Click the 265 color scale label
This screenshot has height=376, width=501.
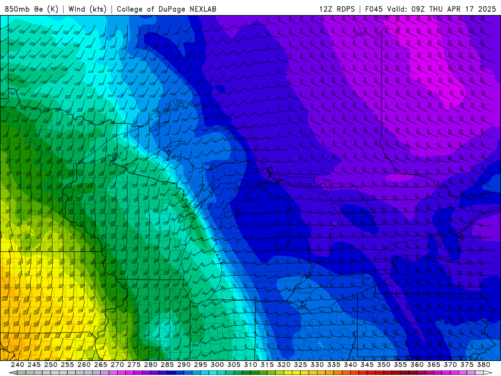100,365
